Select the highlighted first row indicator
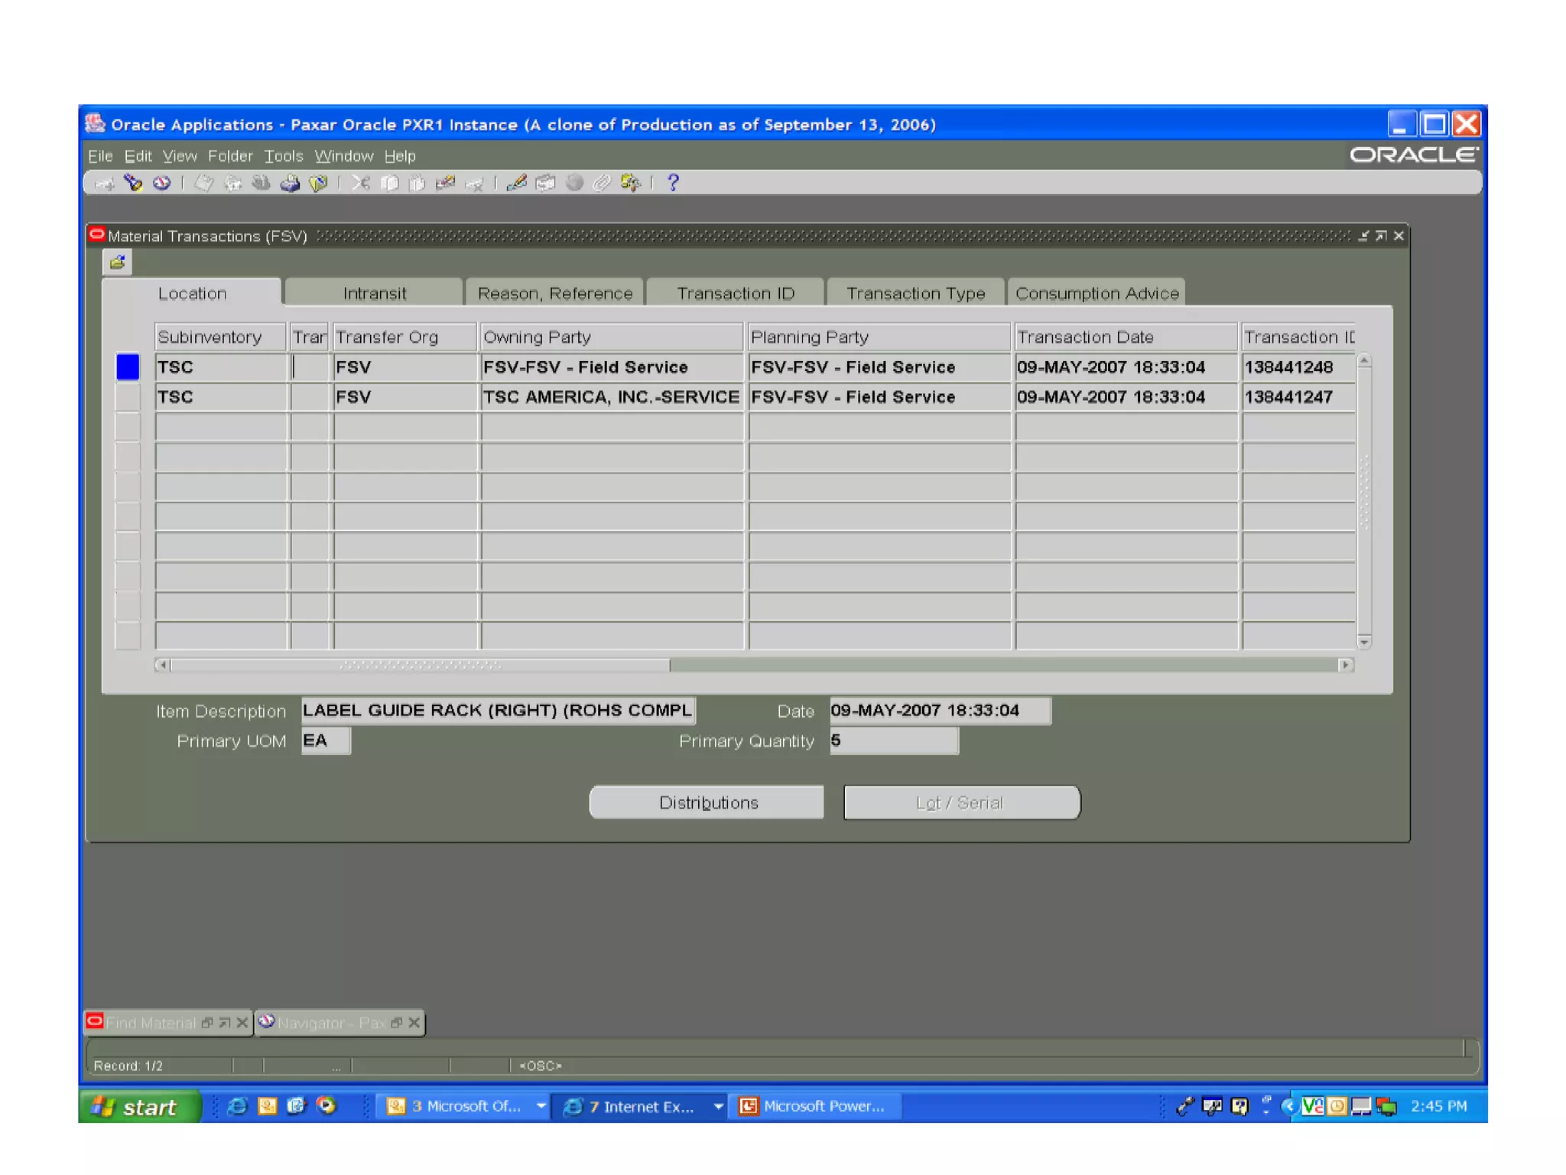The width and height of the screenshot is (1566, 1175). point(128,366)
